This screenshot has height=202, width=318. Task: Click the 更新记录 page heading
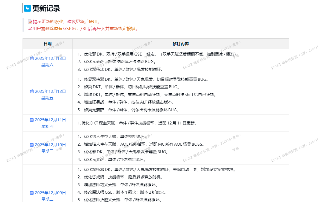point(46,8)
